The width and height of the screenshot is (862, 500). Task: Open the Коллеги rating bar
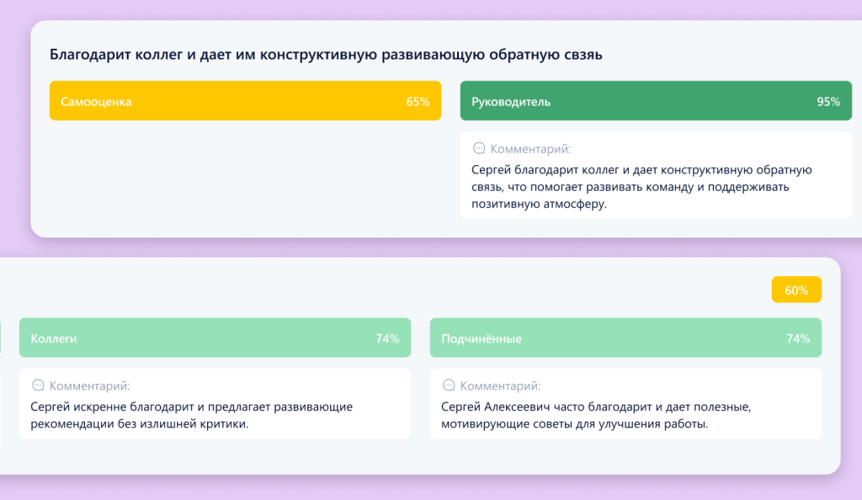click(215, 338)
